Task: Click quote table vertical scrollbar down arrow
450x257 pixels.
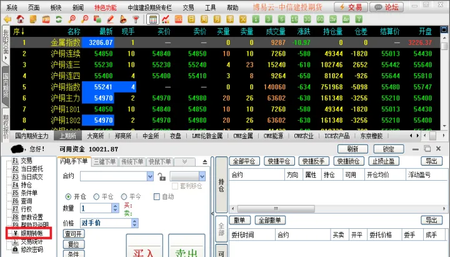Action: tap(444, 126)
